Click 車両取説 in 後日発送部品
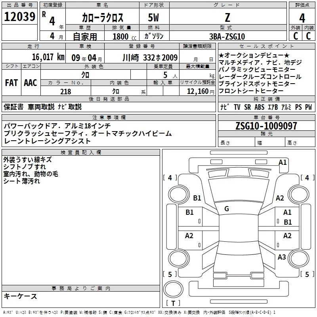317x317 pixels. [x=41, y=107]
